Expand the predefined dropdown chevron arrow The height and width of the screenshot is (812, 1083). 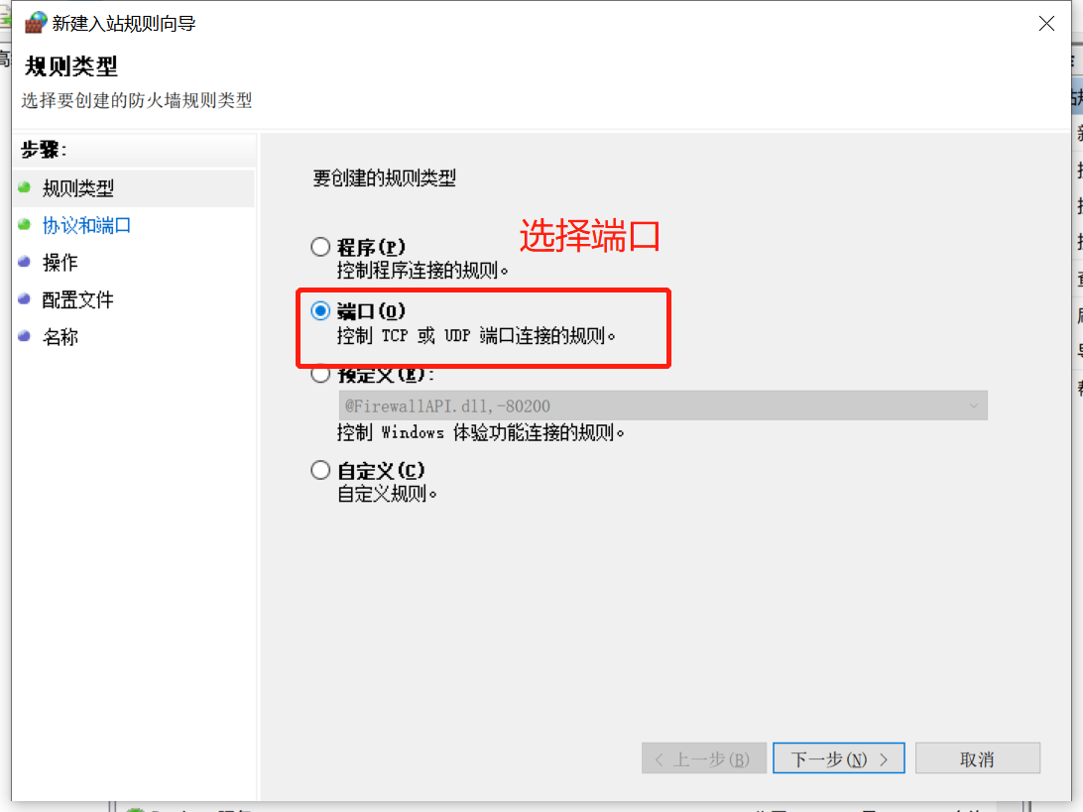tap(973, 406)
